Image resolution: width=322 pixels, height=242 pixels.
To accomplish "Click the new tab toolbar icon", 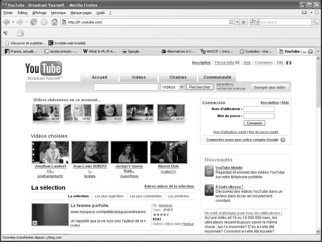I will pyautogui.click(x=20, y=33).
